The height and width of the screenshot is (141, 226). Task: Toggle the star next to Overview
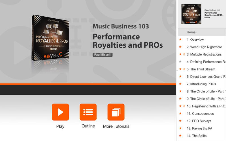tap(180, 39)
